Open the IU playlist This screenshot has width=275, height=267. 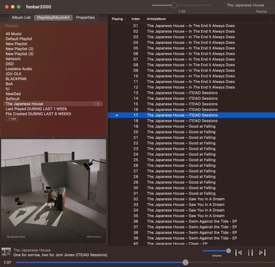coord(7,89)
